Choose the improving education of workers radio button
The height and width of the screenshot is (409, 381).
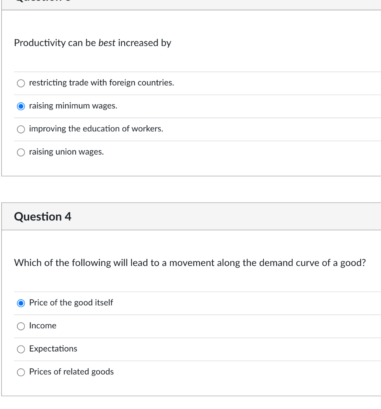tap(21, 129)
